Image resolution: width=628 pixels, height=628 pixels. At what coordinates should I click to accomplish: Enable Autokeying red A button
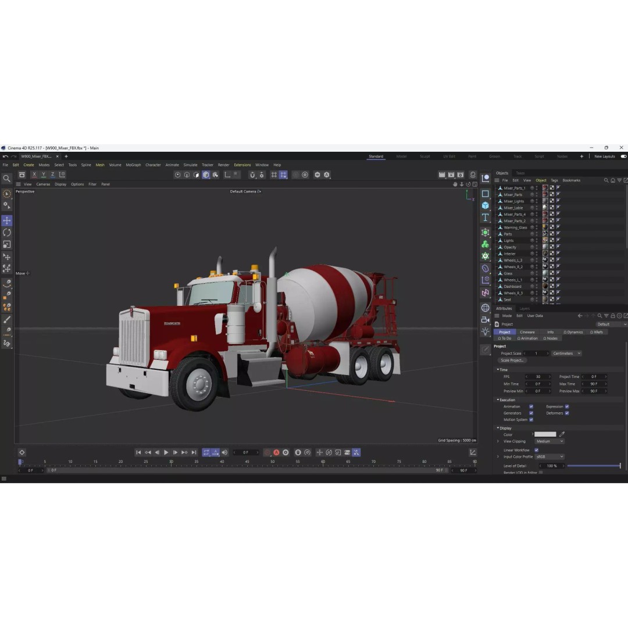[x=276, y=452]
